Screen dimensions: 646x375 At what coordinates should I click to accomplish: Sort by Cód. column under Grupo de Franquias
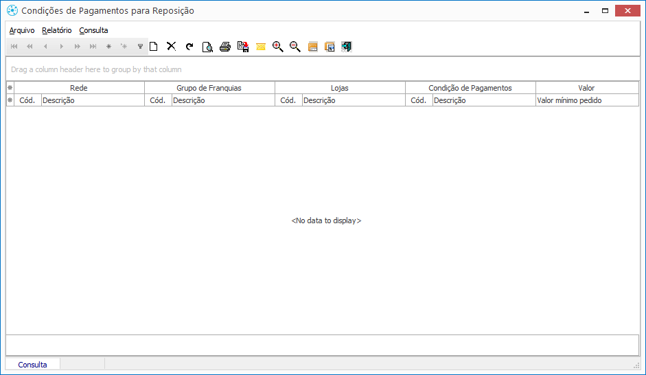pyautogui.click(x=158, y=100)
